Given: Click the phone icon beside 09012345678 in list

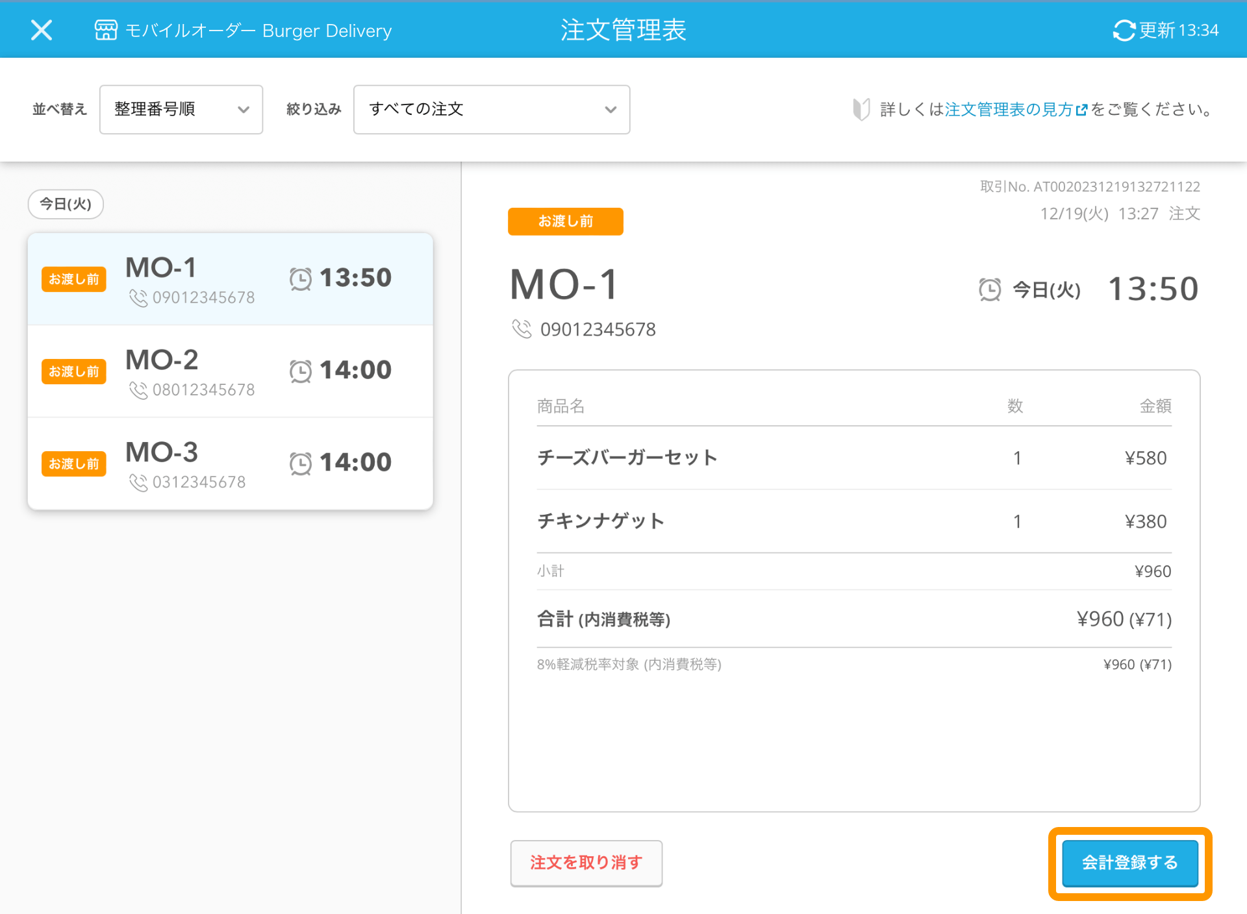Looking at the screenshot, I should pos(138,297).
